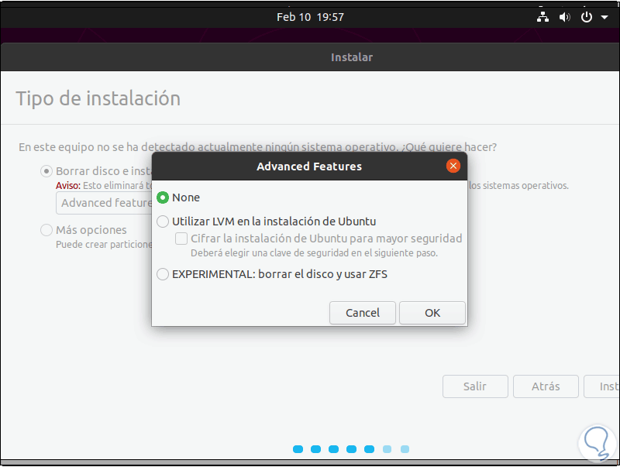Viewport: 620px width, 467px height.
Task: Open the network connection icon in top bar
Action: click(542, 17)
